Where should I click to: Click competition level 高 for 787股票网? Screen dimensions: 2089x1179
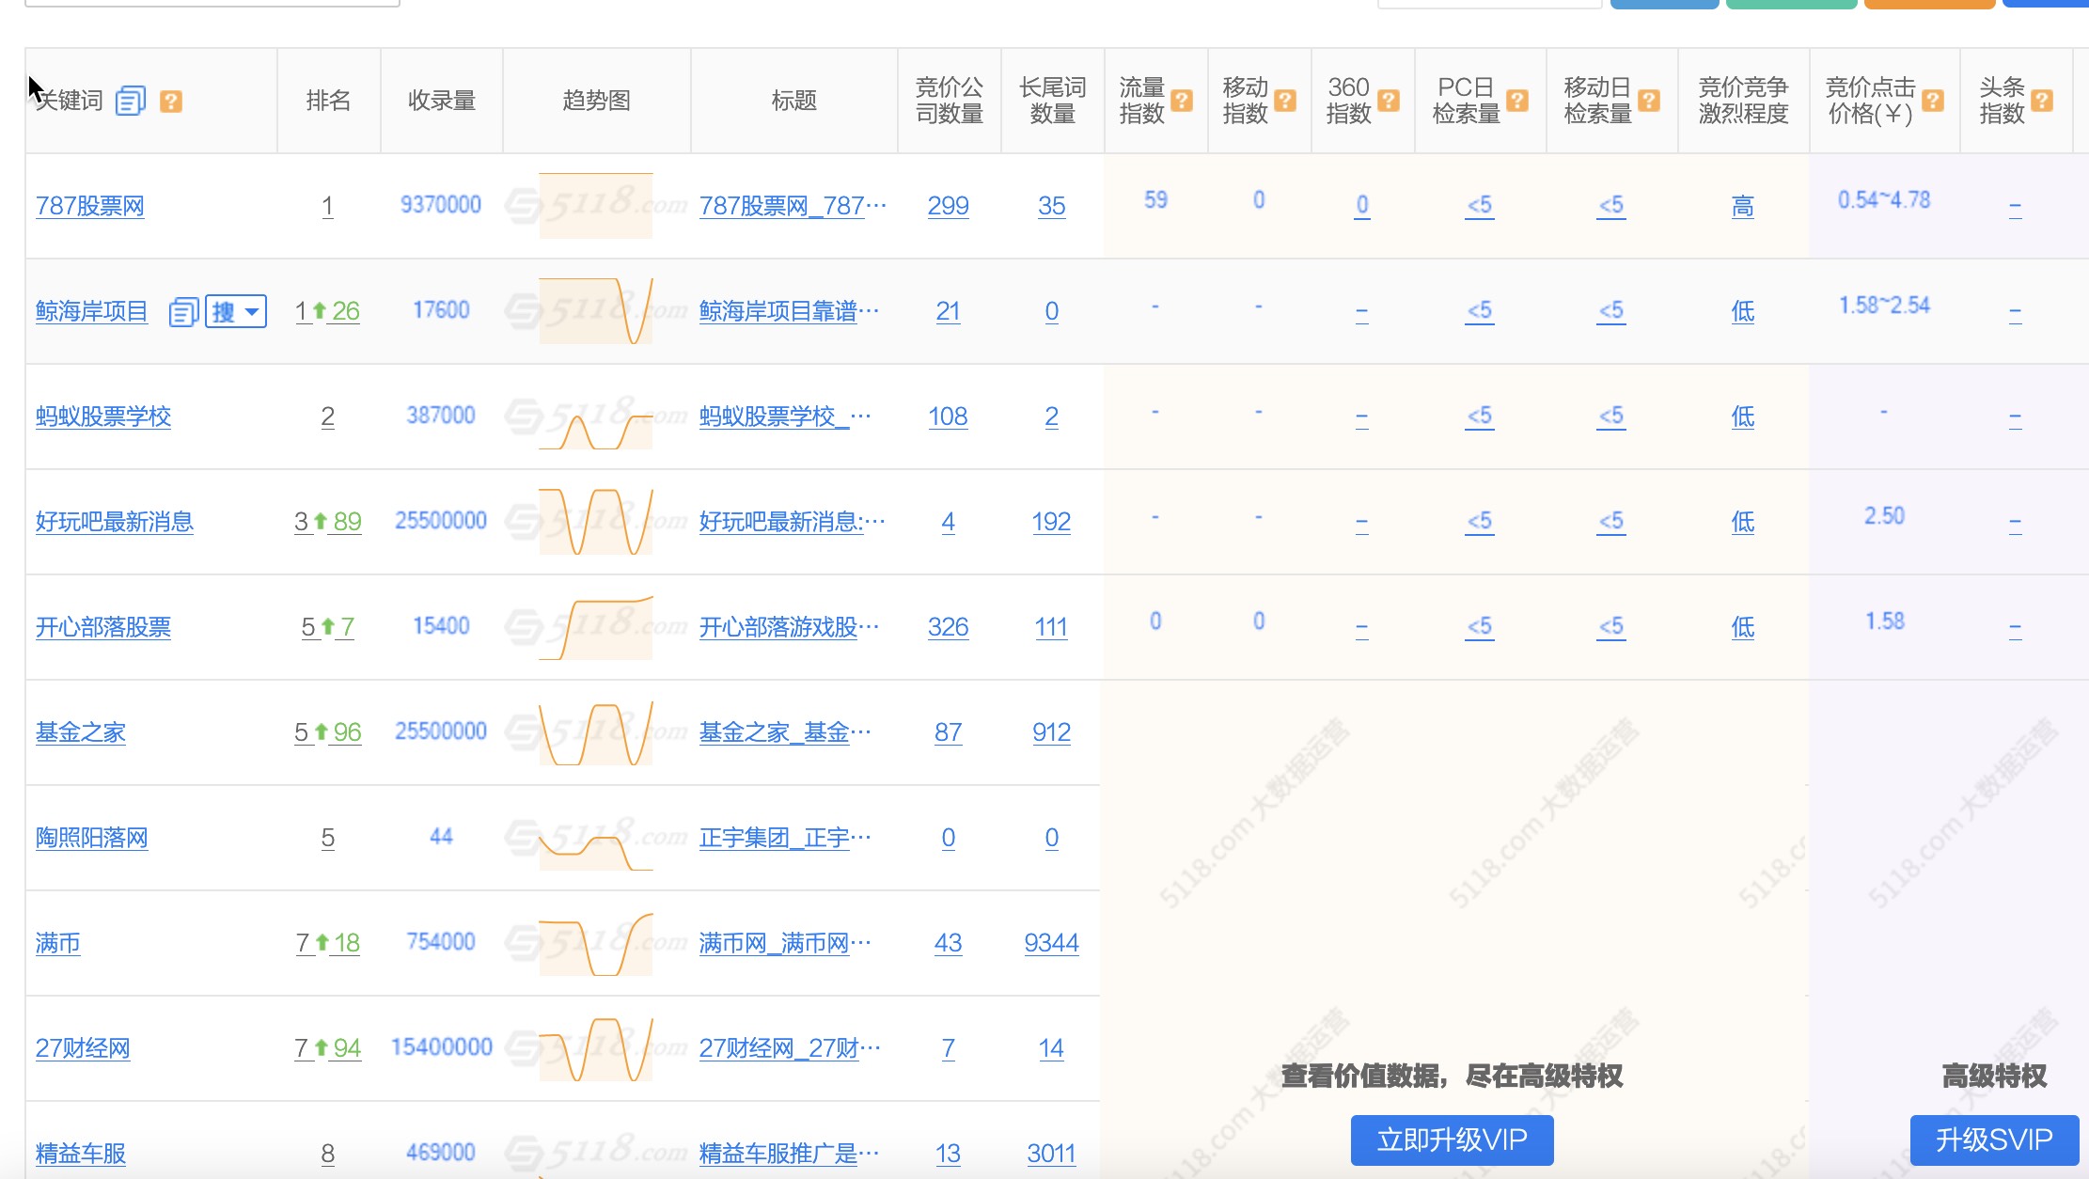(1743, 206)
